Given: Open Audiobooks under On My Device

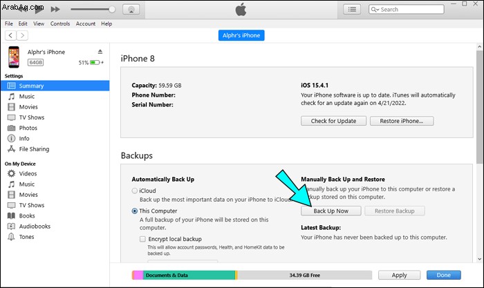Looking at the screenshot, I should [x=35, y=227].
